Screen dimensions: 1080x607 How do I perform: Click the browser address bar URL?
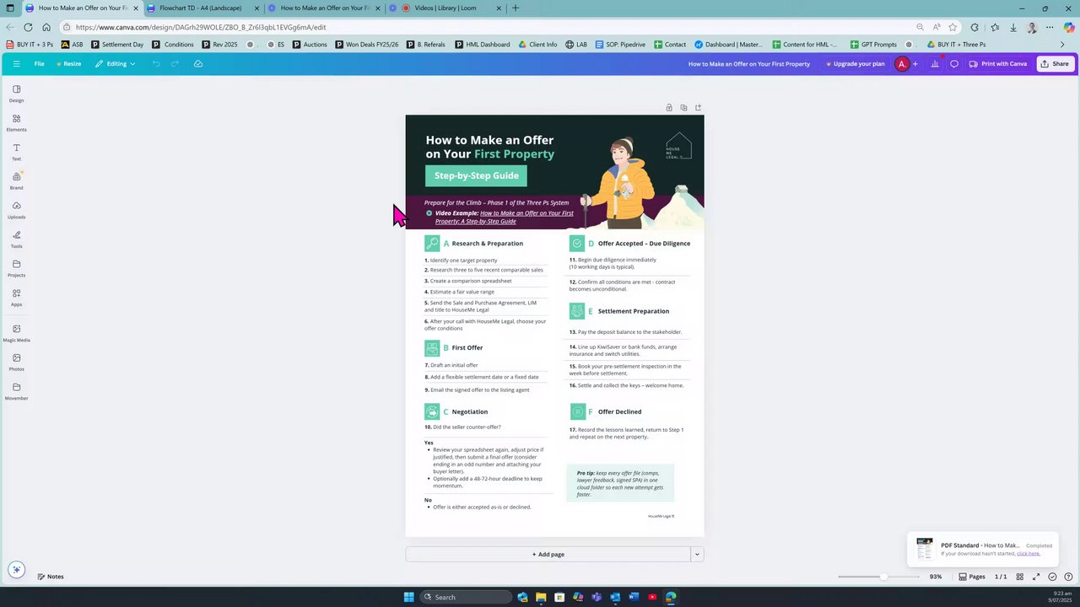[201, 27]
